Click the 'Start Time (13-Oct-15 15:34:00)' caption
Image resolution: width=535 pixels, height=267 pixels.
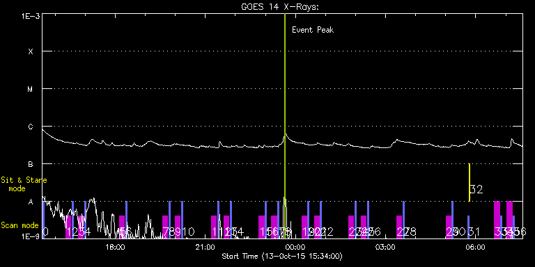[282, 256]
